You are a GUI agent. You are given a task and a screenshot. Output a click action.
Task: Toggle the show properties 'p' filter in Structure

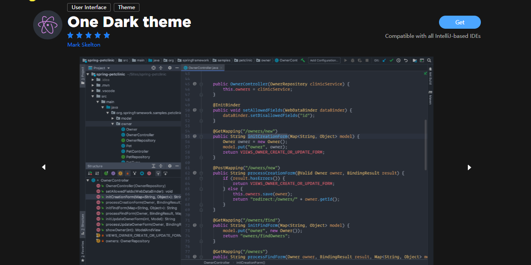pyautogui.click(x=113, y=173)
